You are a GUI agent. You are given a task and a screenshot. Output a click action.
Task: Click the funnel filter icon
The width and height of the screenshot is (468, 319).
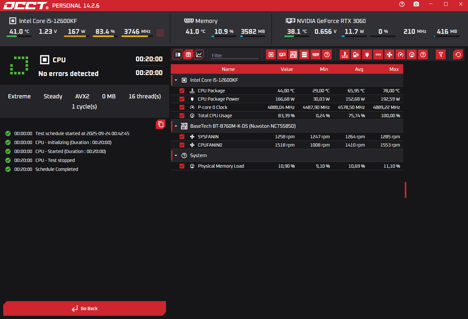pos(441,55)
